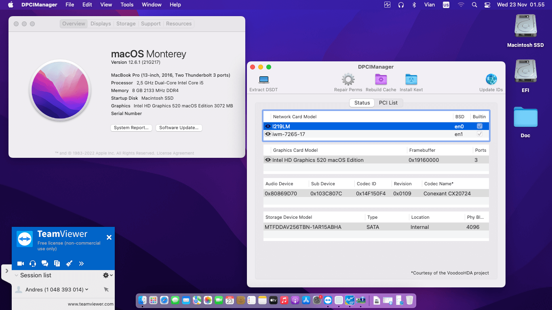
Task: Click the Rebuild Cache icon
Action: tap(380, 80)
